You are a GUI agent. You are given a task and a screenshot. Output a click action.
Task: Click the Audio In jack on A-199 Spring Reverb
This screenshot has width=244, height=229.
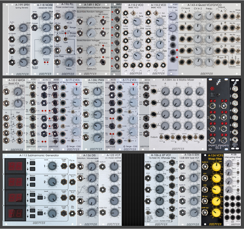[x=12, y=28]
